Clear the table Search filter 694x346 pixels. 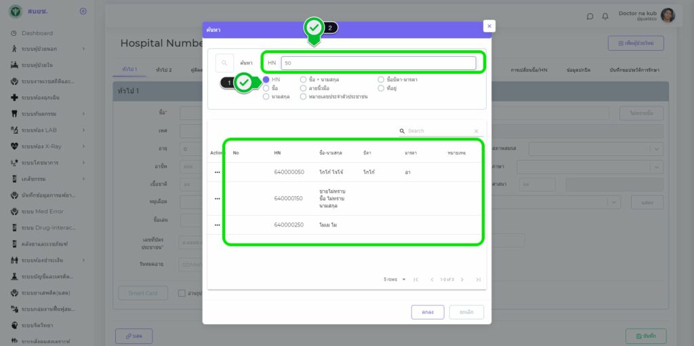coord(476,131)
